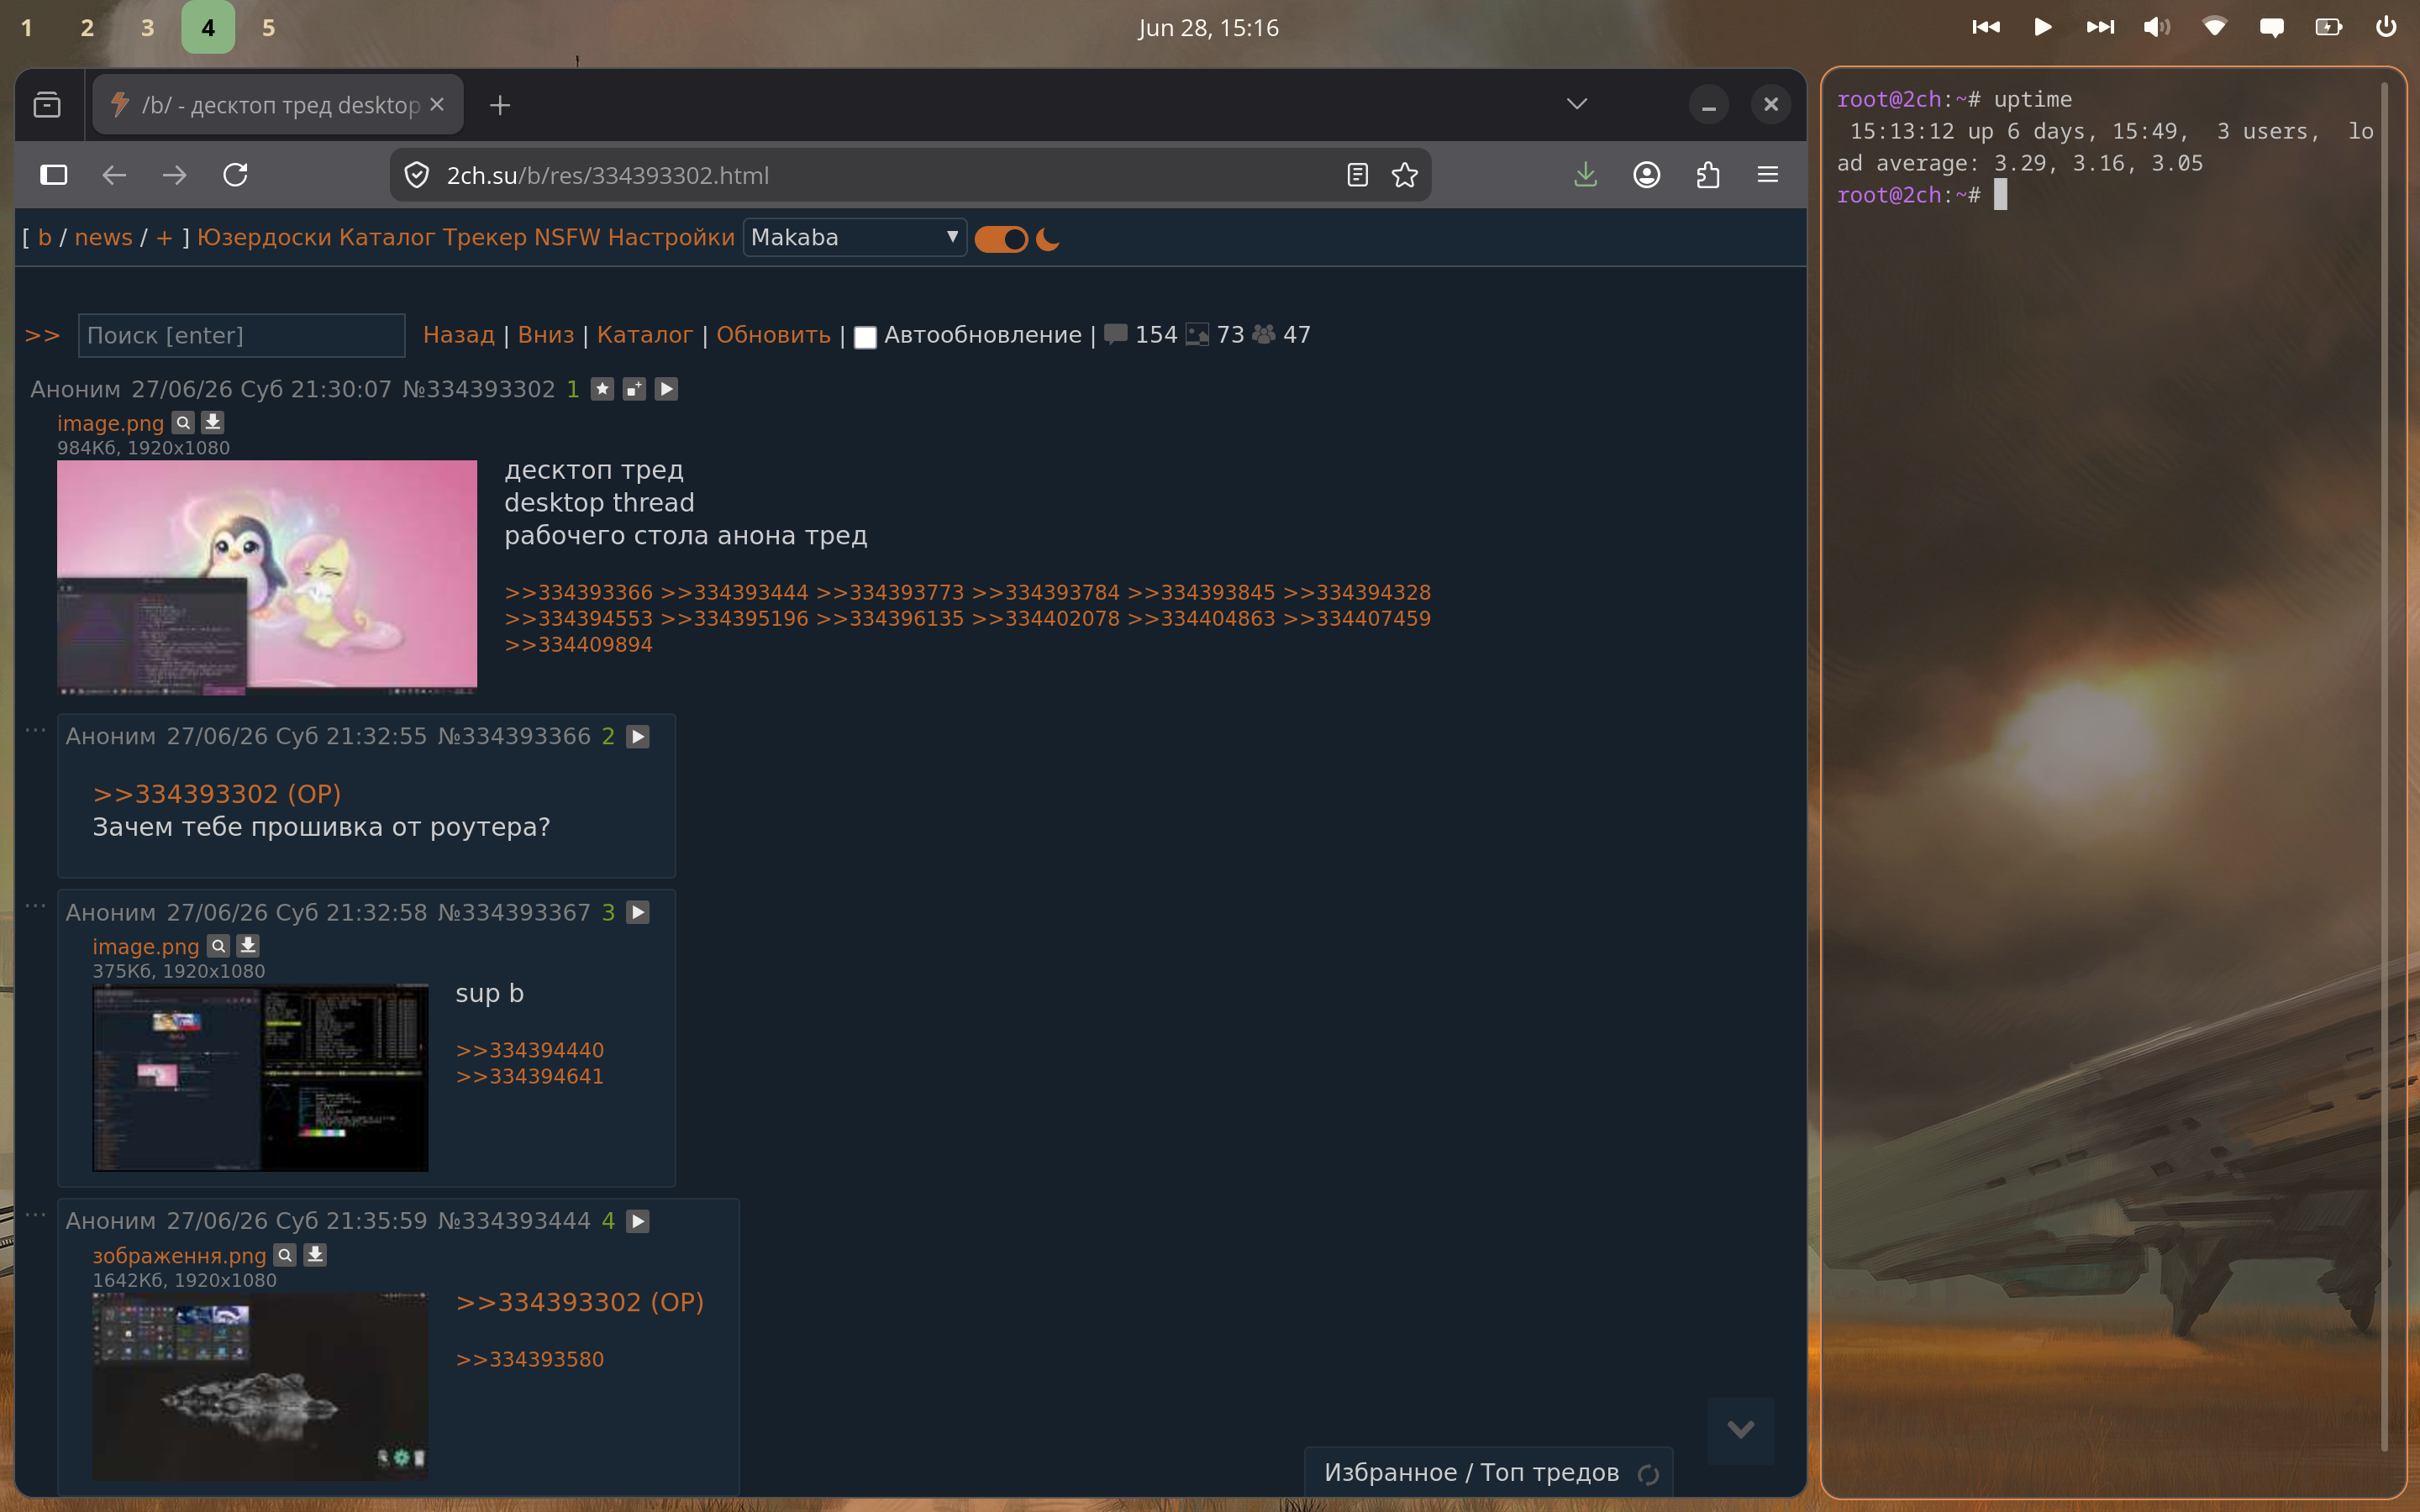Screen dimensions: 2420x1512
Task: Open the Makaba theme dropdown
Action: click(855, 237)
